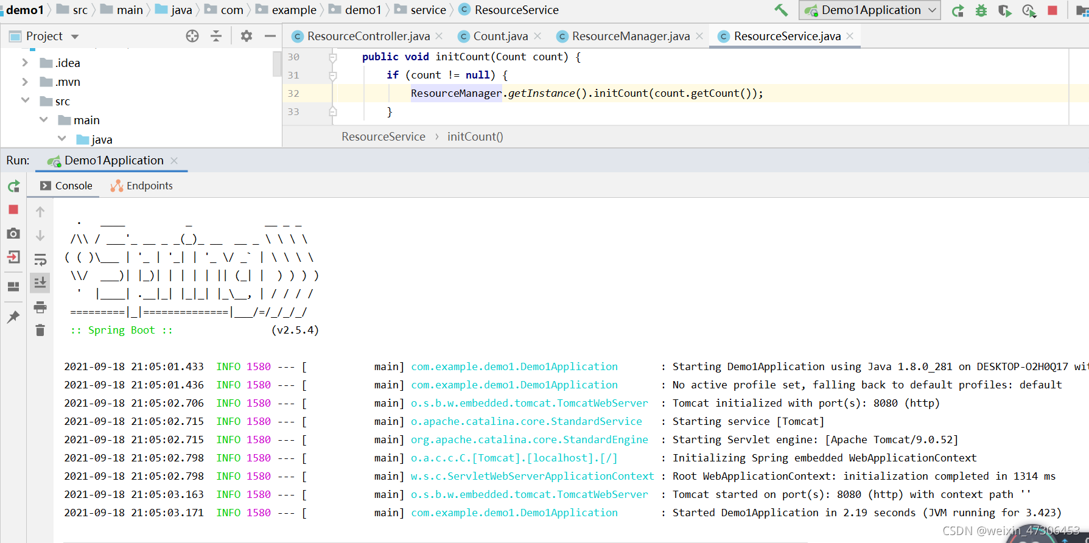Place cursor on getInstance call in code

(x=541, y=93)
